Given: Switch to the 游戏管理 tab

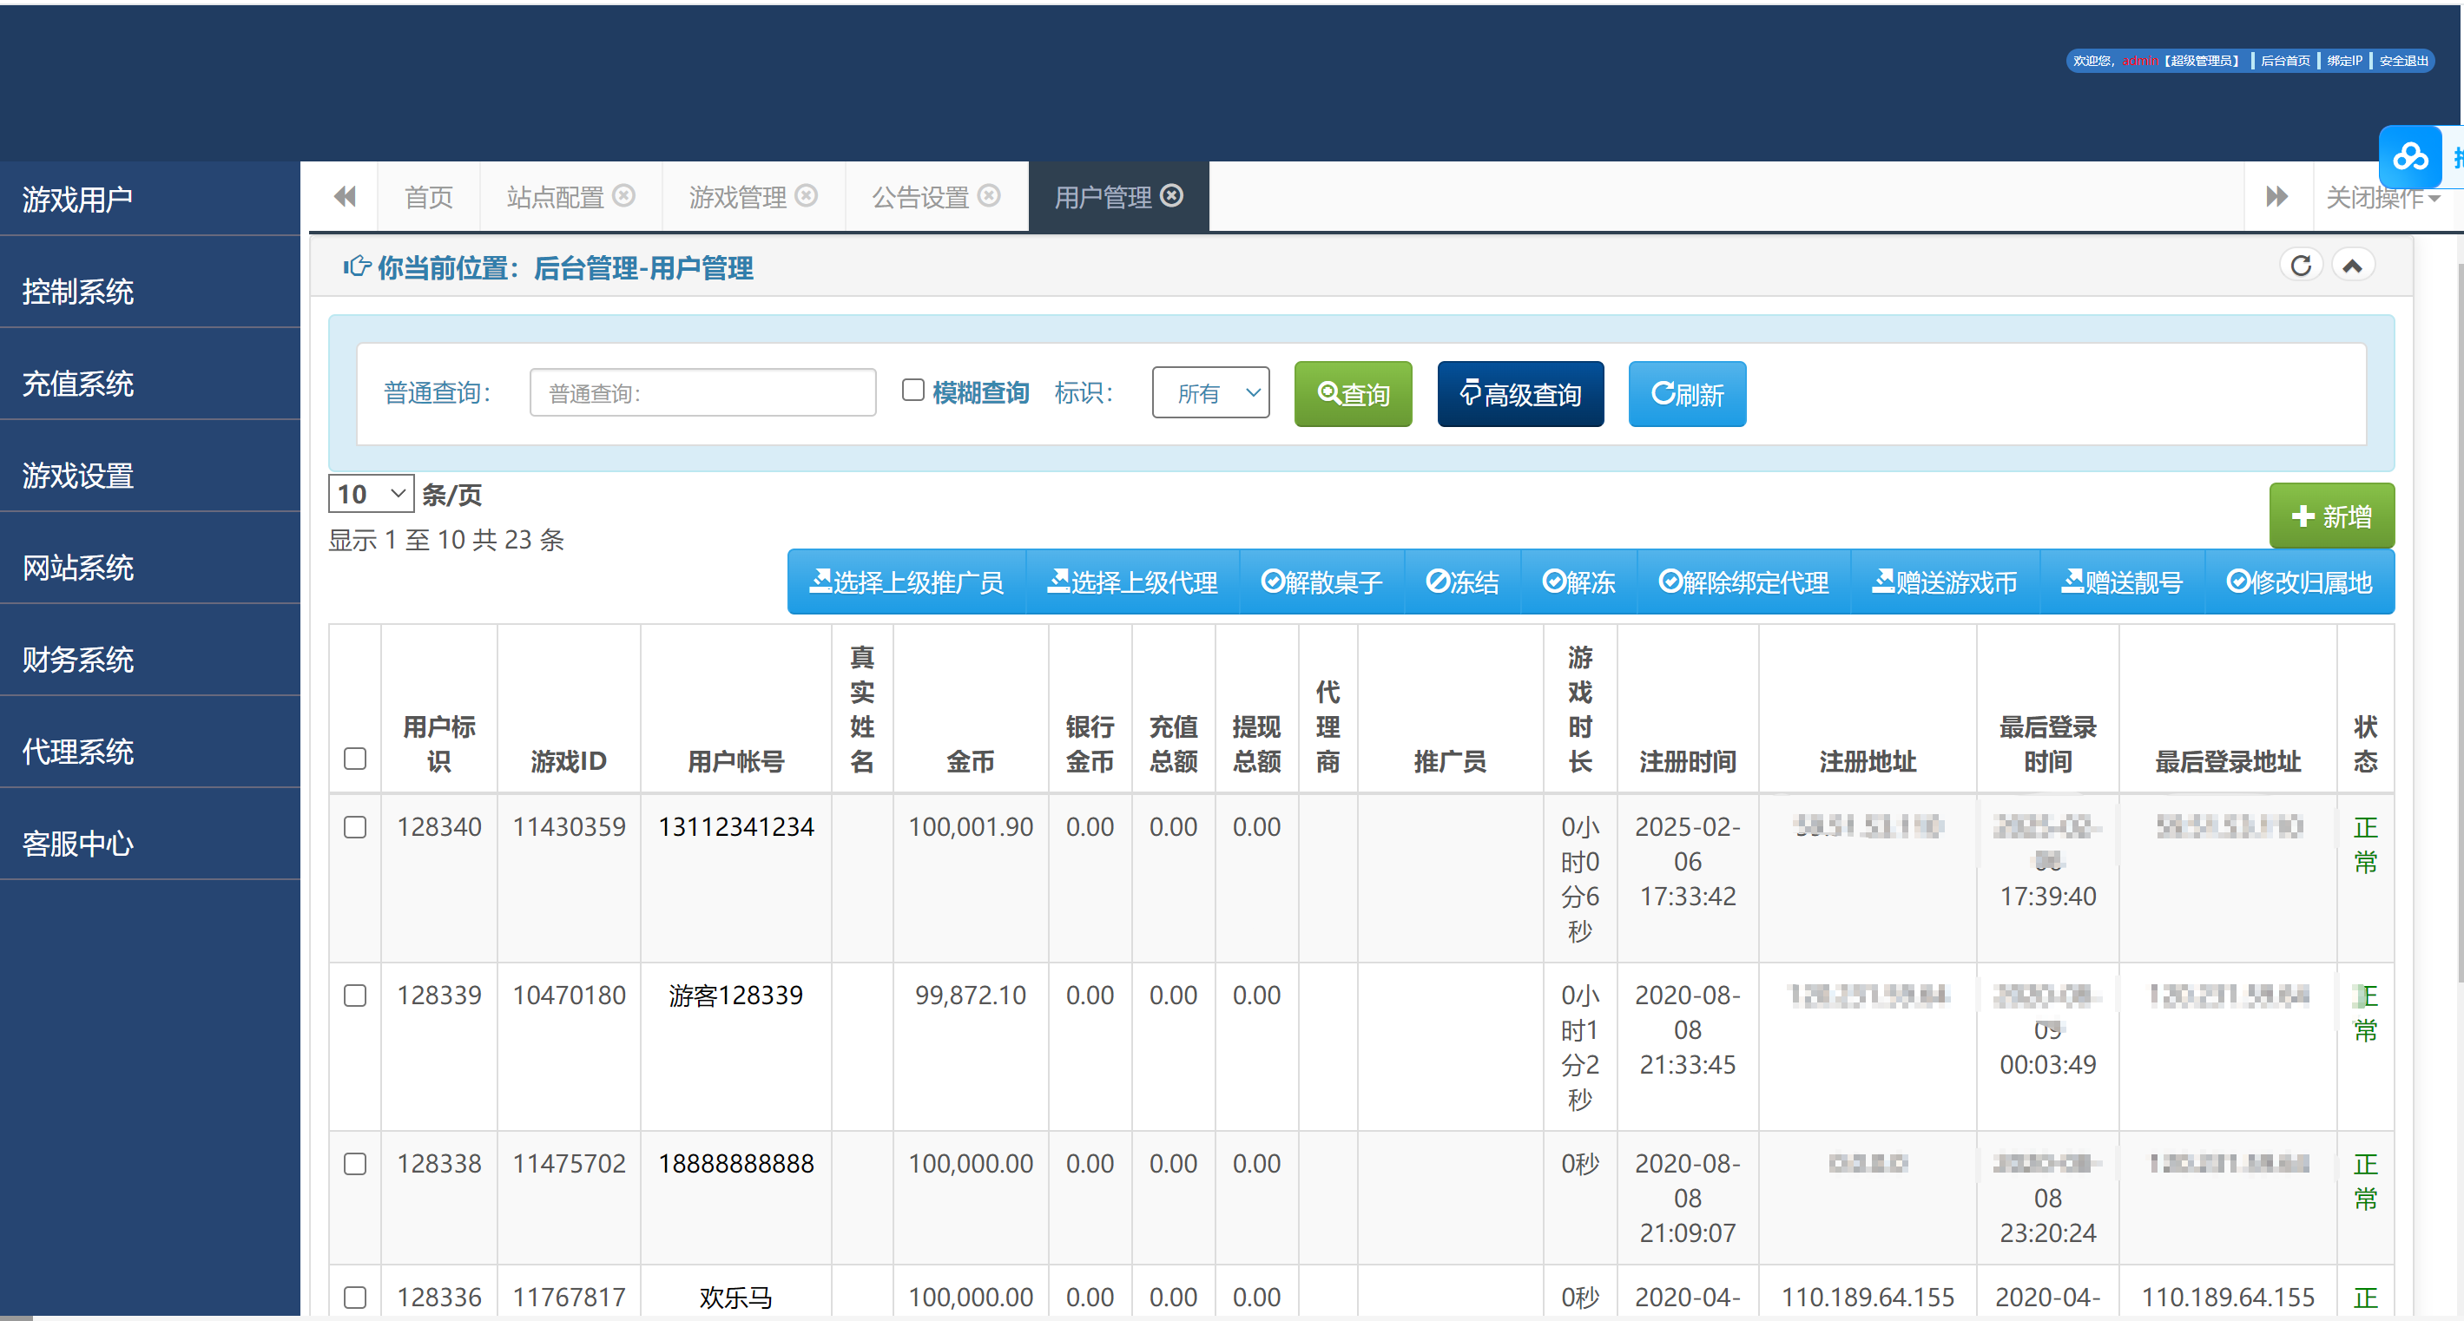Looking at the screenshot, I should (739, 196).
